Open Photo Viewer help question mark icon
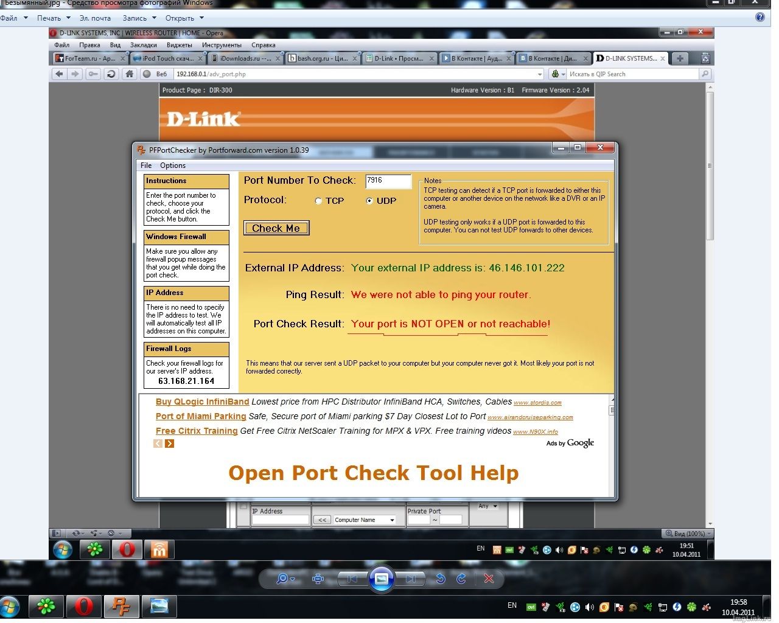Screen dimensions: 779x623 click(x=760, y=18)
